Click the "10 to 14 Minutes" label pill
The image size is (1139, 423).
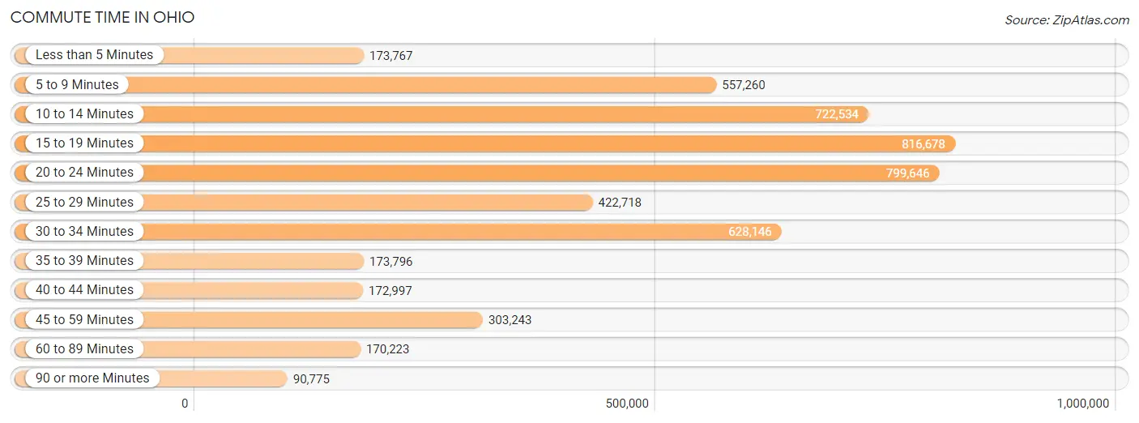[84, 114]
